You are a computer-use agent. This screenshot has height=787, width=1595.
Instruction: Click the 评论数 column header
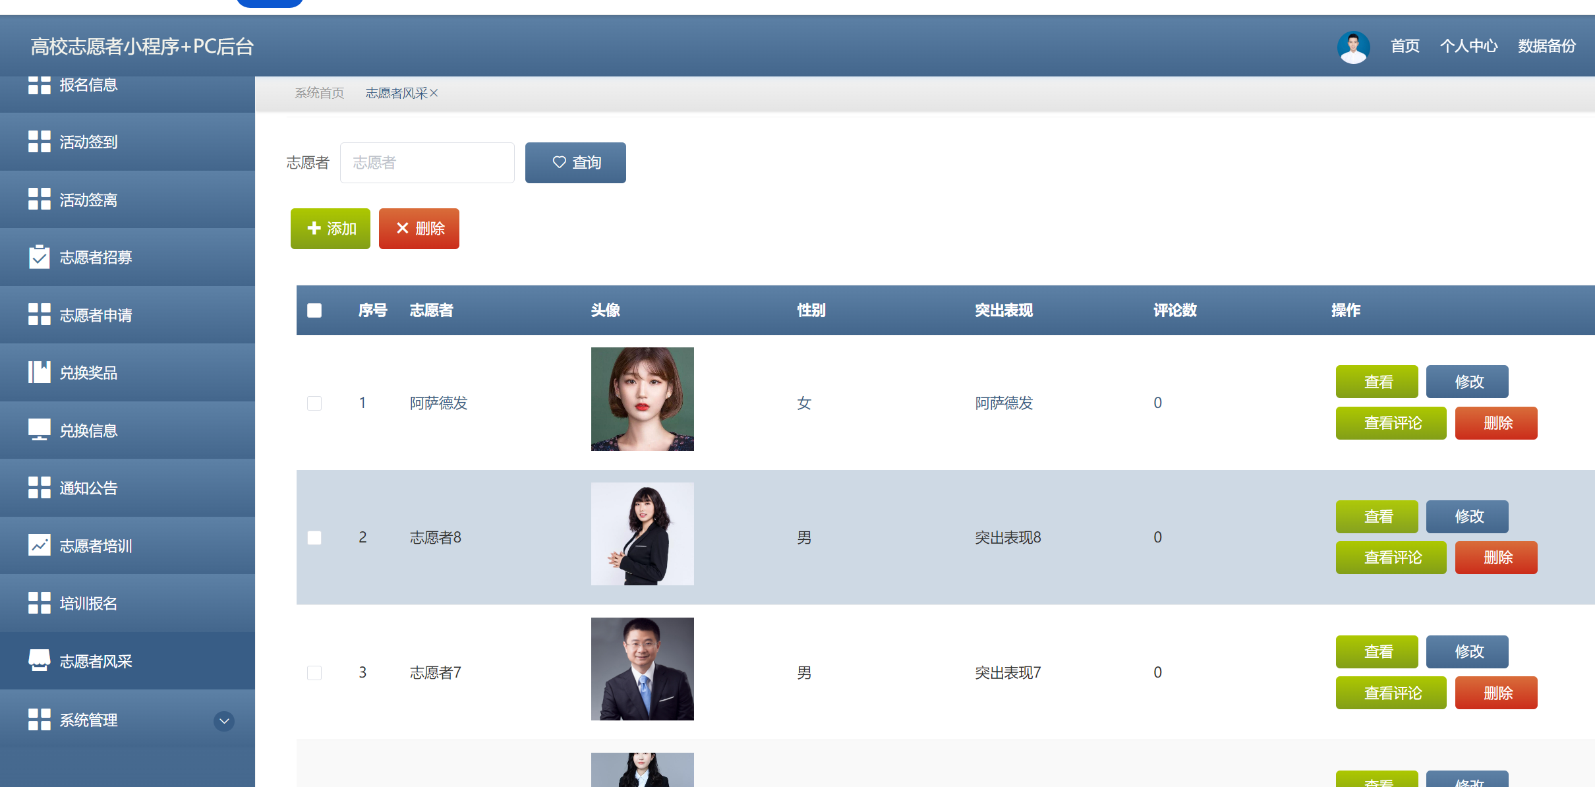[x=1175, y=310]
